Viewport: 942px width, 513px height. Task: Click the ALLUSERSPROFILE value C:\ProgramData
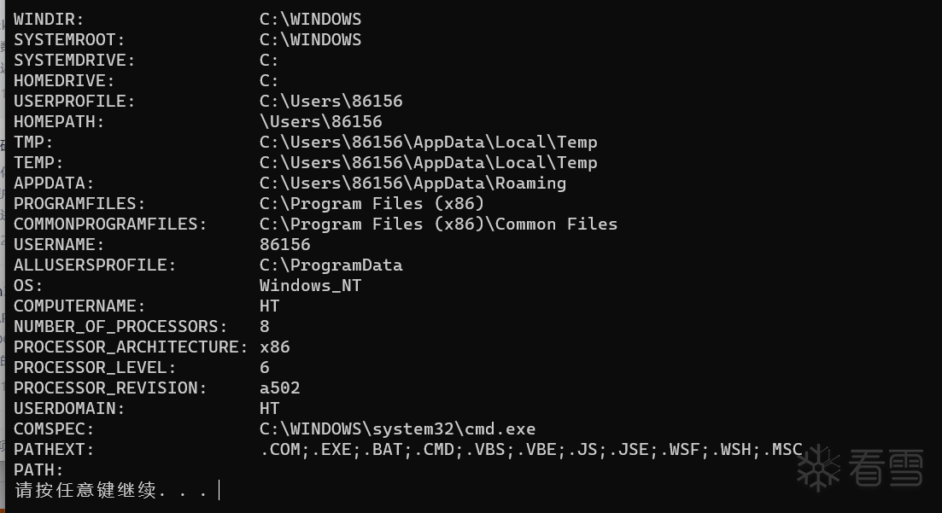pyautogui.click(x=331, y=265)
